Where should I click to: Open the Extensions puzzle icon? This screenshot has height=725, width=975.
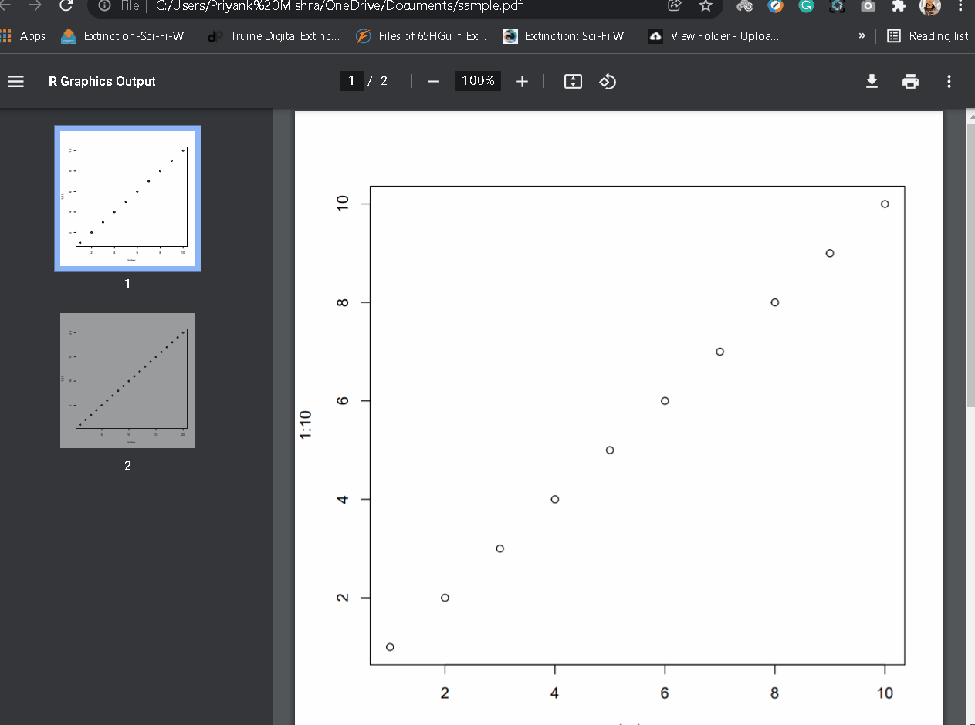(x=898, y=6)
